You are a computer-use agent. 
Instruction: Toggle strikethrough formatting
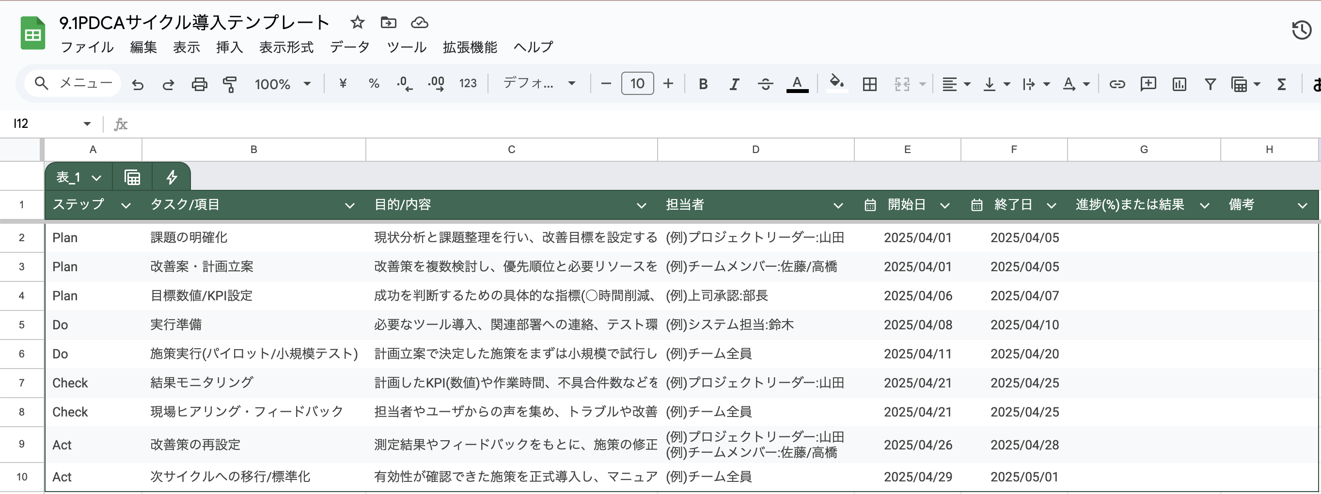[765, 83]
